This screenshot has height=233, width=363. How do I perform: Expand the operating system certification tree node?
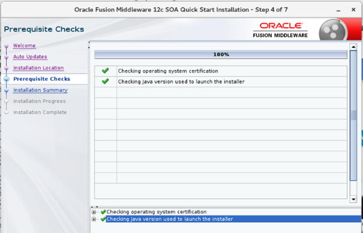coord(94,212)
